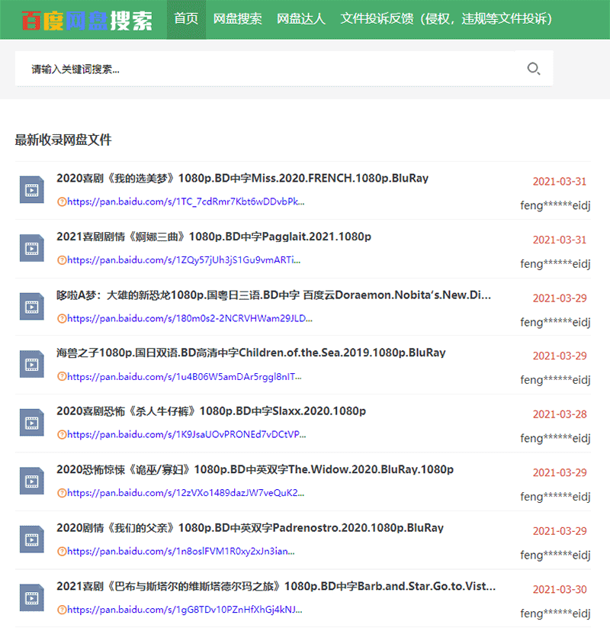Follow pan.baidu.com/s/1u4B06W5amDAr5rggl8nIT link
Image resolution: width=610 pixels, height=628 pixels.
[x=185, y=377]
